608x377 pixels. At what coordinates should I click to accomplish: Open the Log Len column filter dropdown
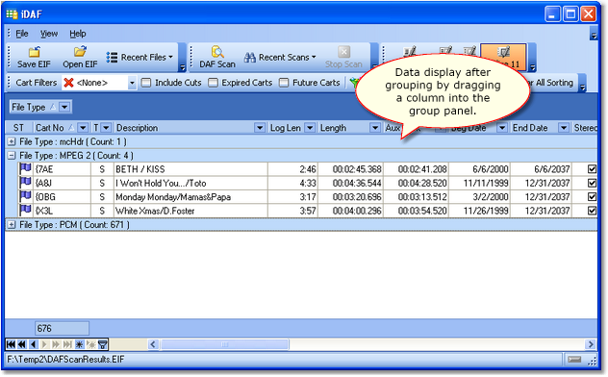tap(310, 128)
